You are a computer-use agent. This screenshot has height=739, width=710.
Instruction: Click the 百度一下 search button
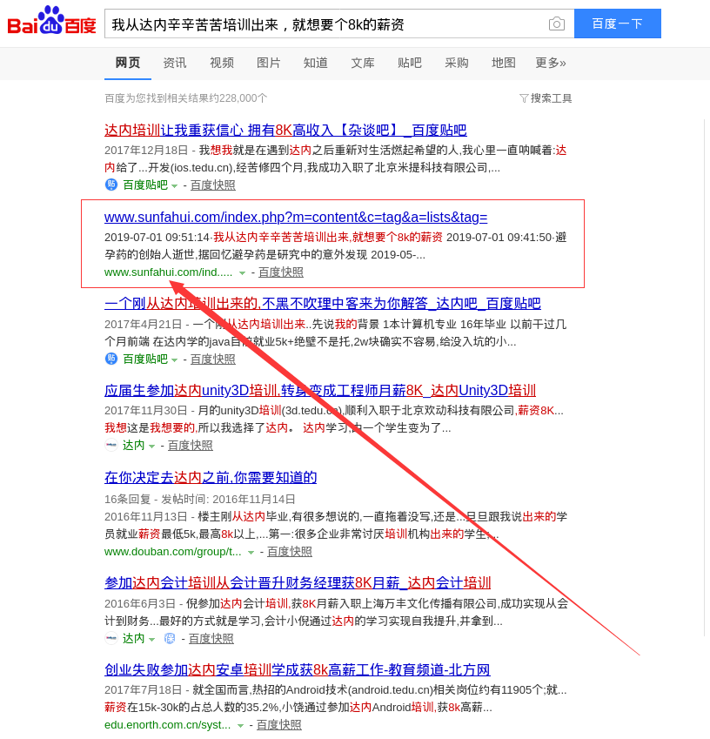pos(617,24)
